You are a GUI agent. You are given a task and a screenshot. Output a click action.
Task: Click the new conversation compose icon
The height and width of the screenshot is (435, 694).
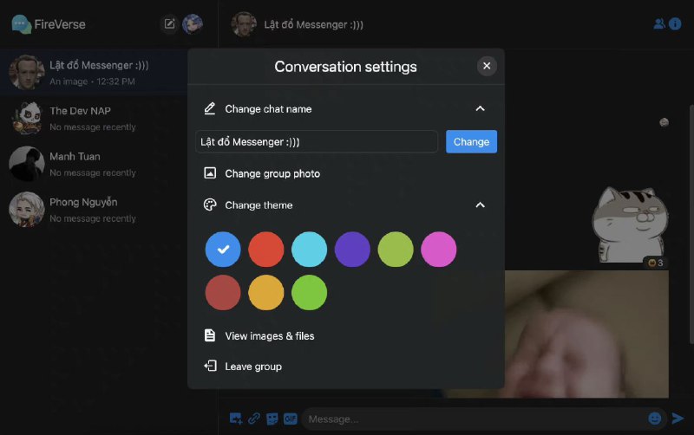[170, 24]
